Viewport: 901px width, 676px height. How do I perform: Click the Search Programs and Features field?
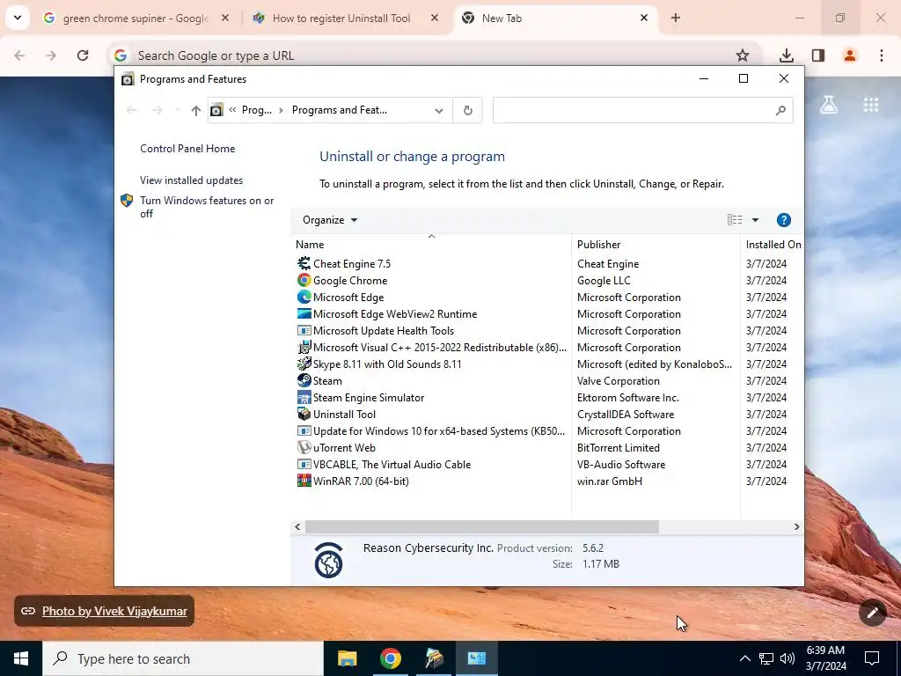pos(642,110)
